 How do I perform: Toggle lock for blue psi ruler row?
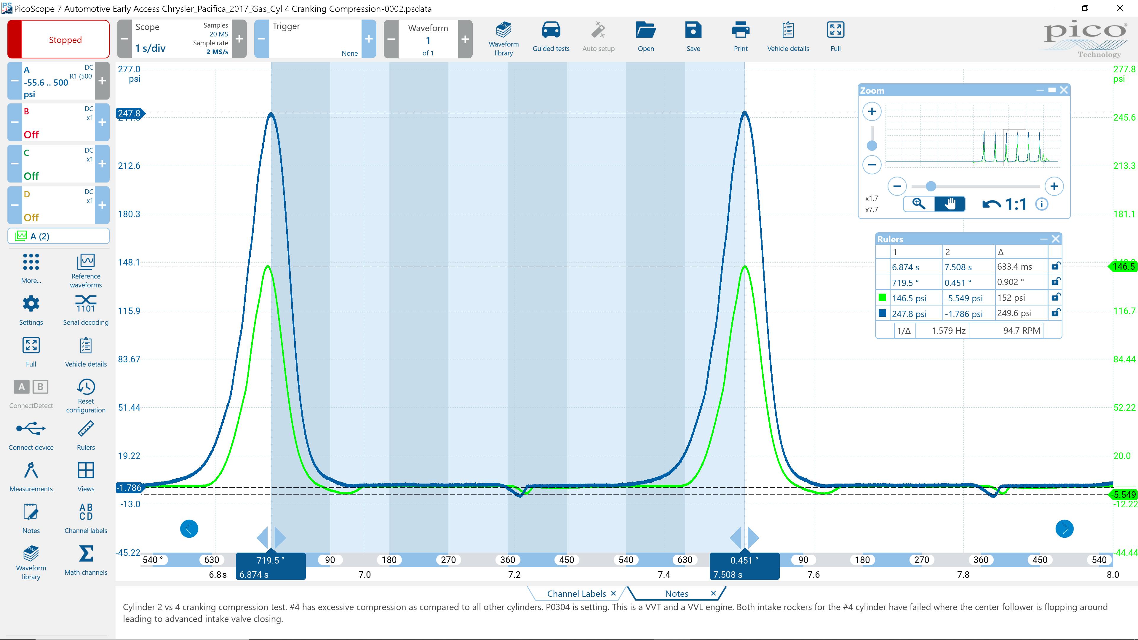pos(1055,313)
